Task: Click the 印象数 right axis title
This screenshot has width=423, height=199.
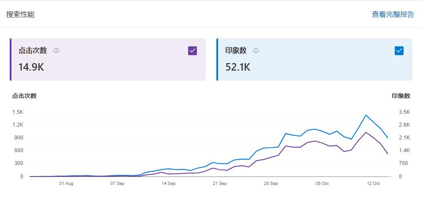Action: 400,96
